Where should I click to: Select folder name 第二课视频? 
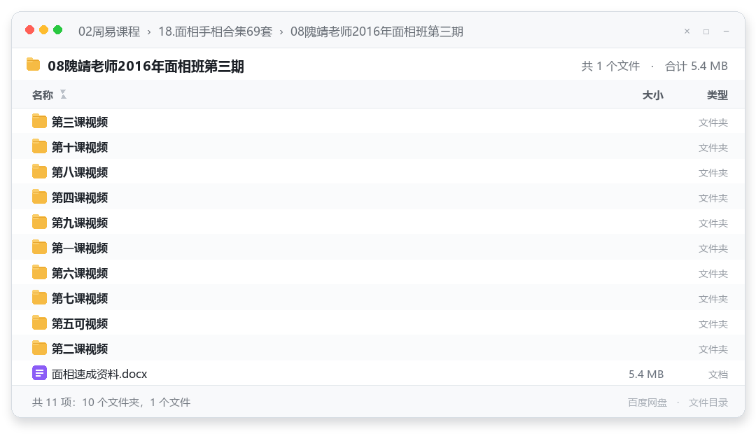click(x=80, y=349)
